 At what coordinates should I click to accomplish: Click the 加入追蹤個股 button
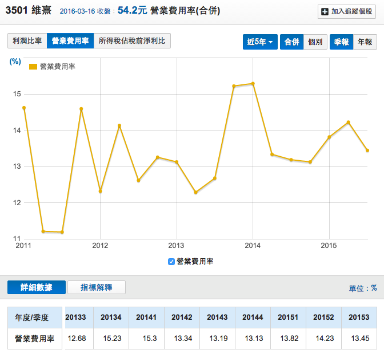click(x=347, y=11)
